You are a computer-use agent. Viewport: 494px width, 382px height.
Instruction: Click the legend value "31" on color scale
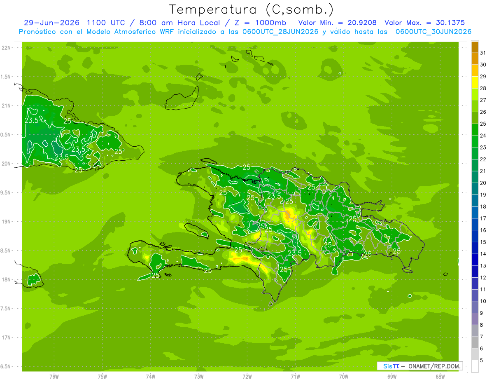pos(483,53)
